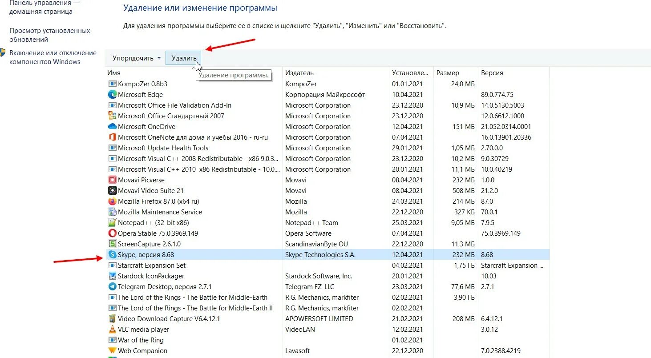The image size is (651, 358).
Task: Click publisher Корпорация Майкрософт cell
Action: (x=325, y=95)
